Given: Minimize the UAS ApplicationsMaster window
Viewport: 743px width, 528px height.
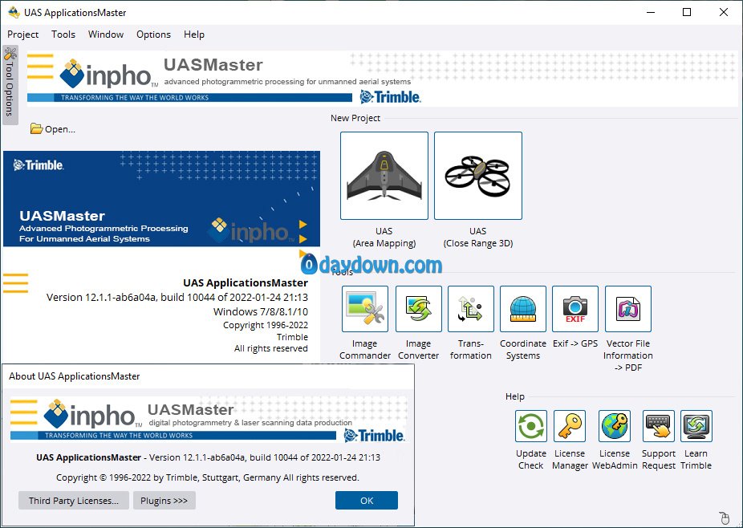Looking at the screenshot, I should click(x=651, y=12).
